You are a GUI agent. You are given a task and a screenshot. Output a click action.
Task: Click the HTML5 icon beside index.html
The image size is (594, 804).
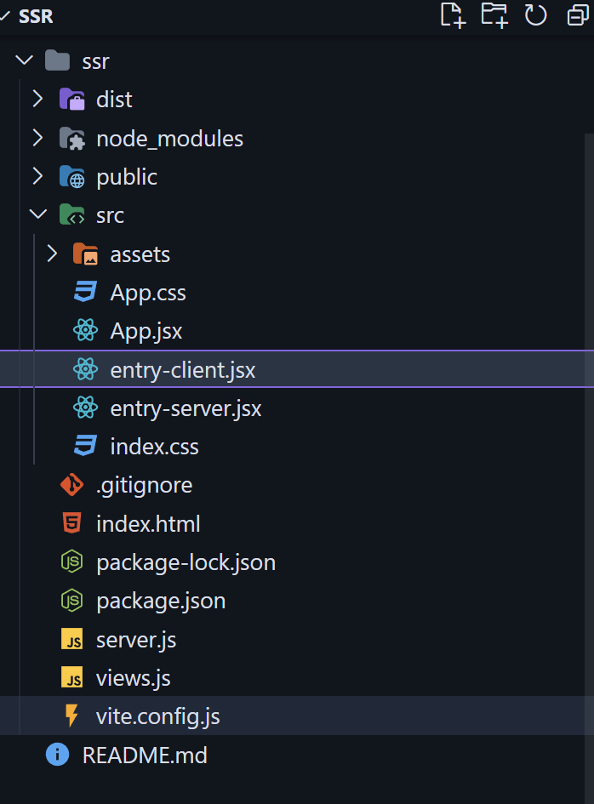pos(72,524)
